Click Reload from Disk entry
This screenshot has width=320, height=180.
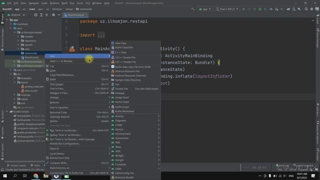77,158
